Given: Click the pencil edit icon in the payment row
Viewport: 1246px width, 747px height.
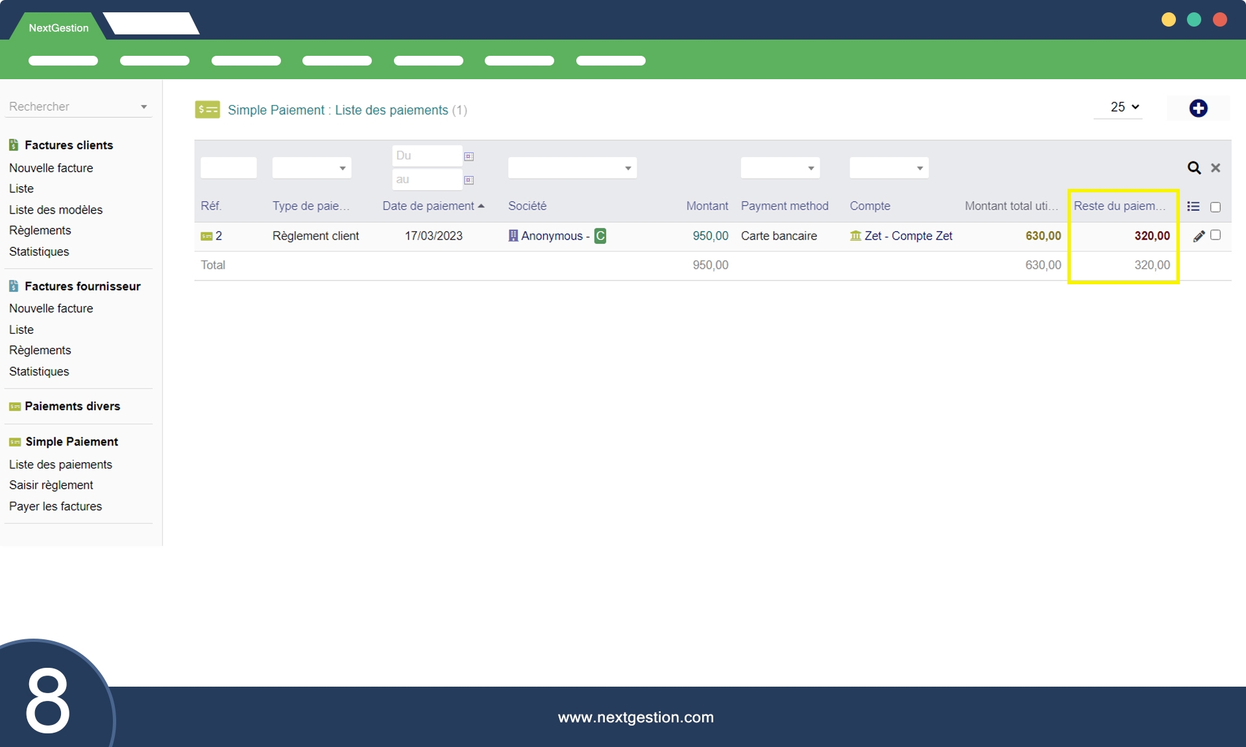Looking at the screenshot, I should tap(1199, 236).
